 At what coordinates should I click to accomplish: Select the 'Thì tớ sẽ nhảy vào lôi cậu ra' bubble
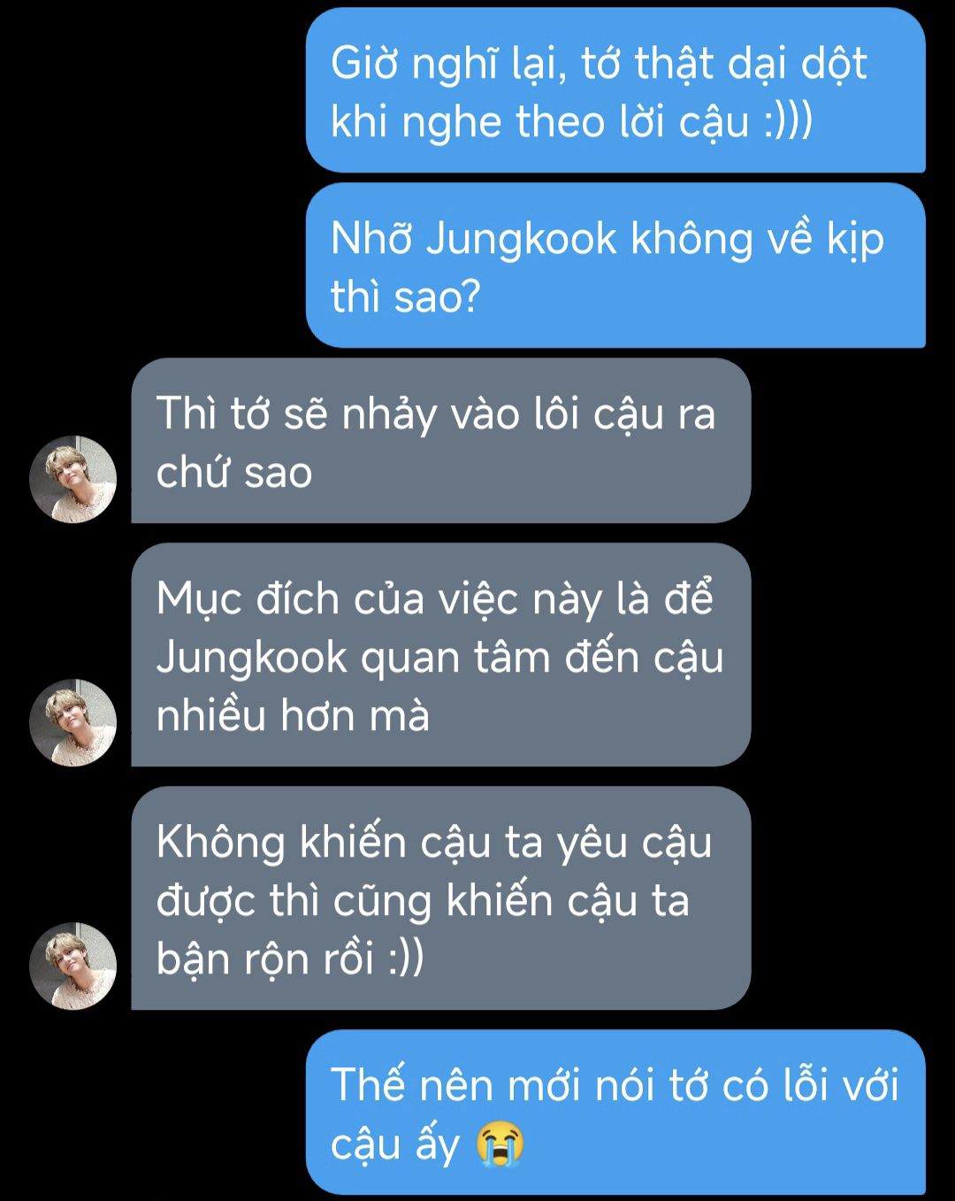pyautogui.click(x=440, y=441)
